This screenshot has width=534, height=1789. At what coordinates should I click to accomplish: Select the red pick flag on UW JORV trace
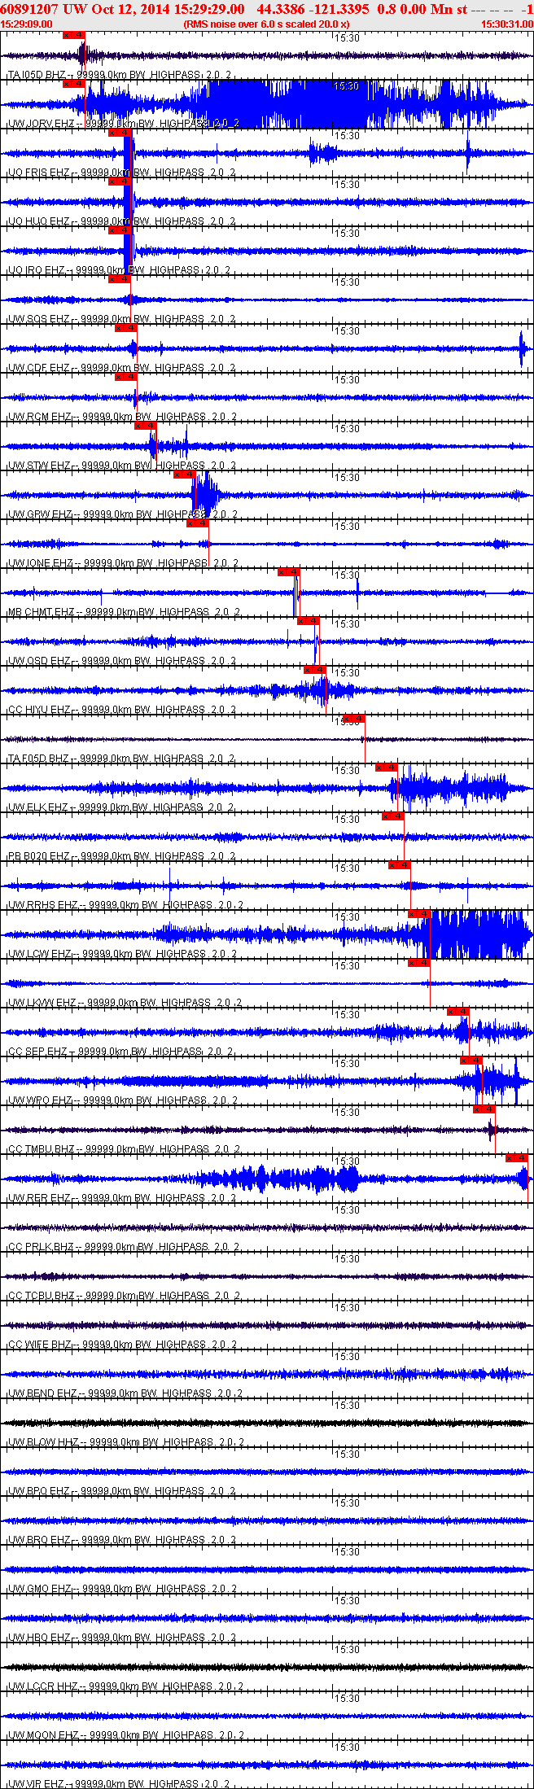point(73,84)
